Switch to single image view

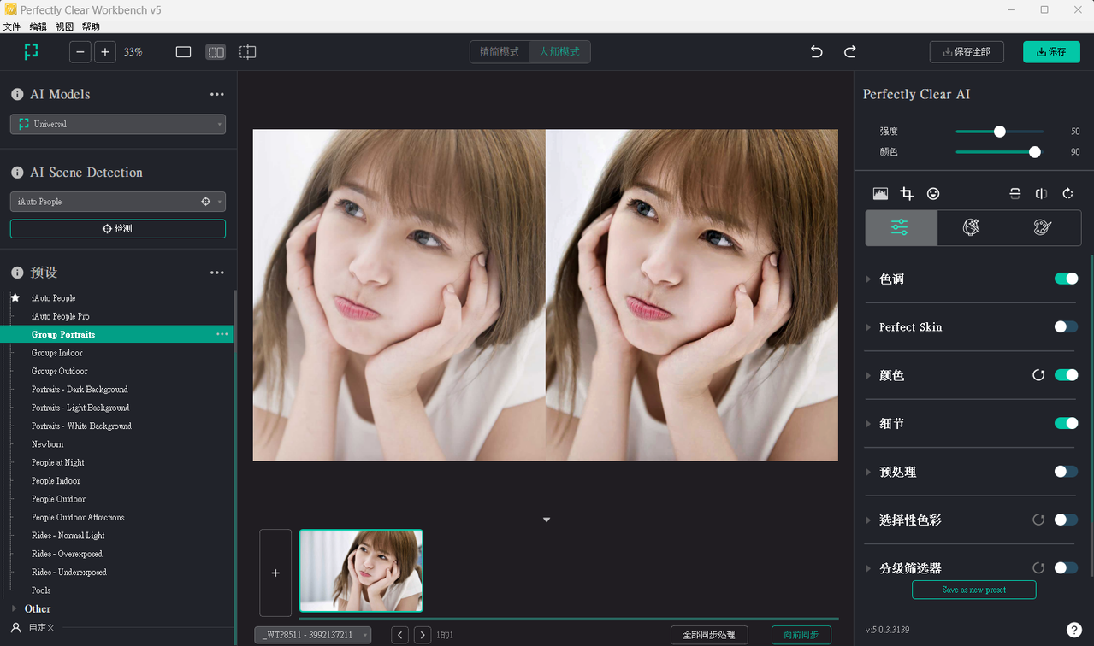pos(183,52)
